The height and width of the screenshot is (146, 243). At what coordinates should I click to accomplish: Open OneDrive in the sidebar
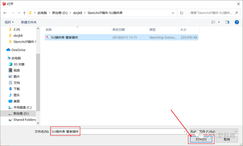tap(18, 50)
